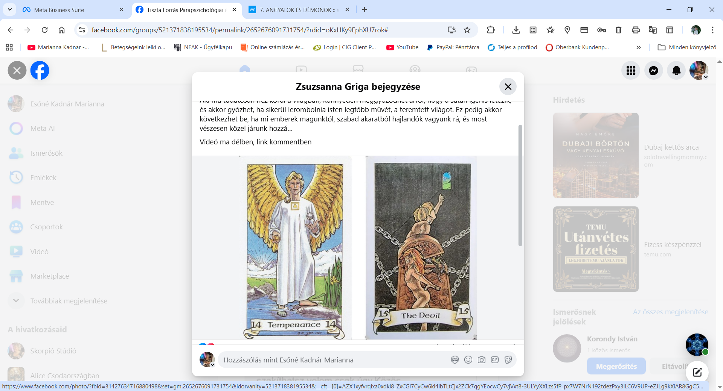
Task: Click the post dialog vertical scrollbar
Action: coord(520,186)
